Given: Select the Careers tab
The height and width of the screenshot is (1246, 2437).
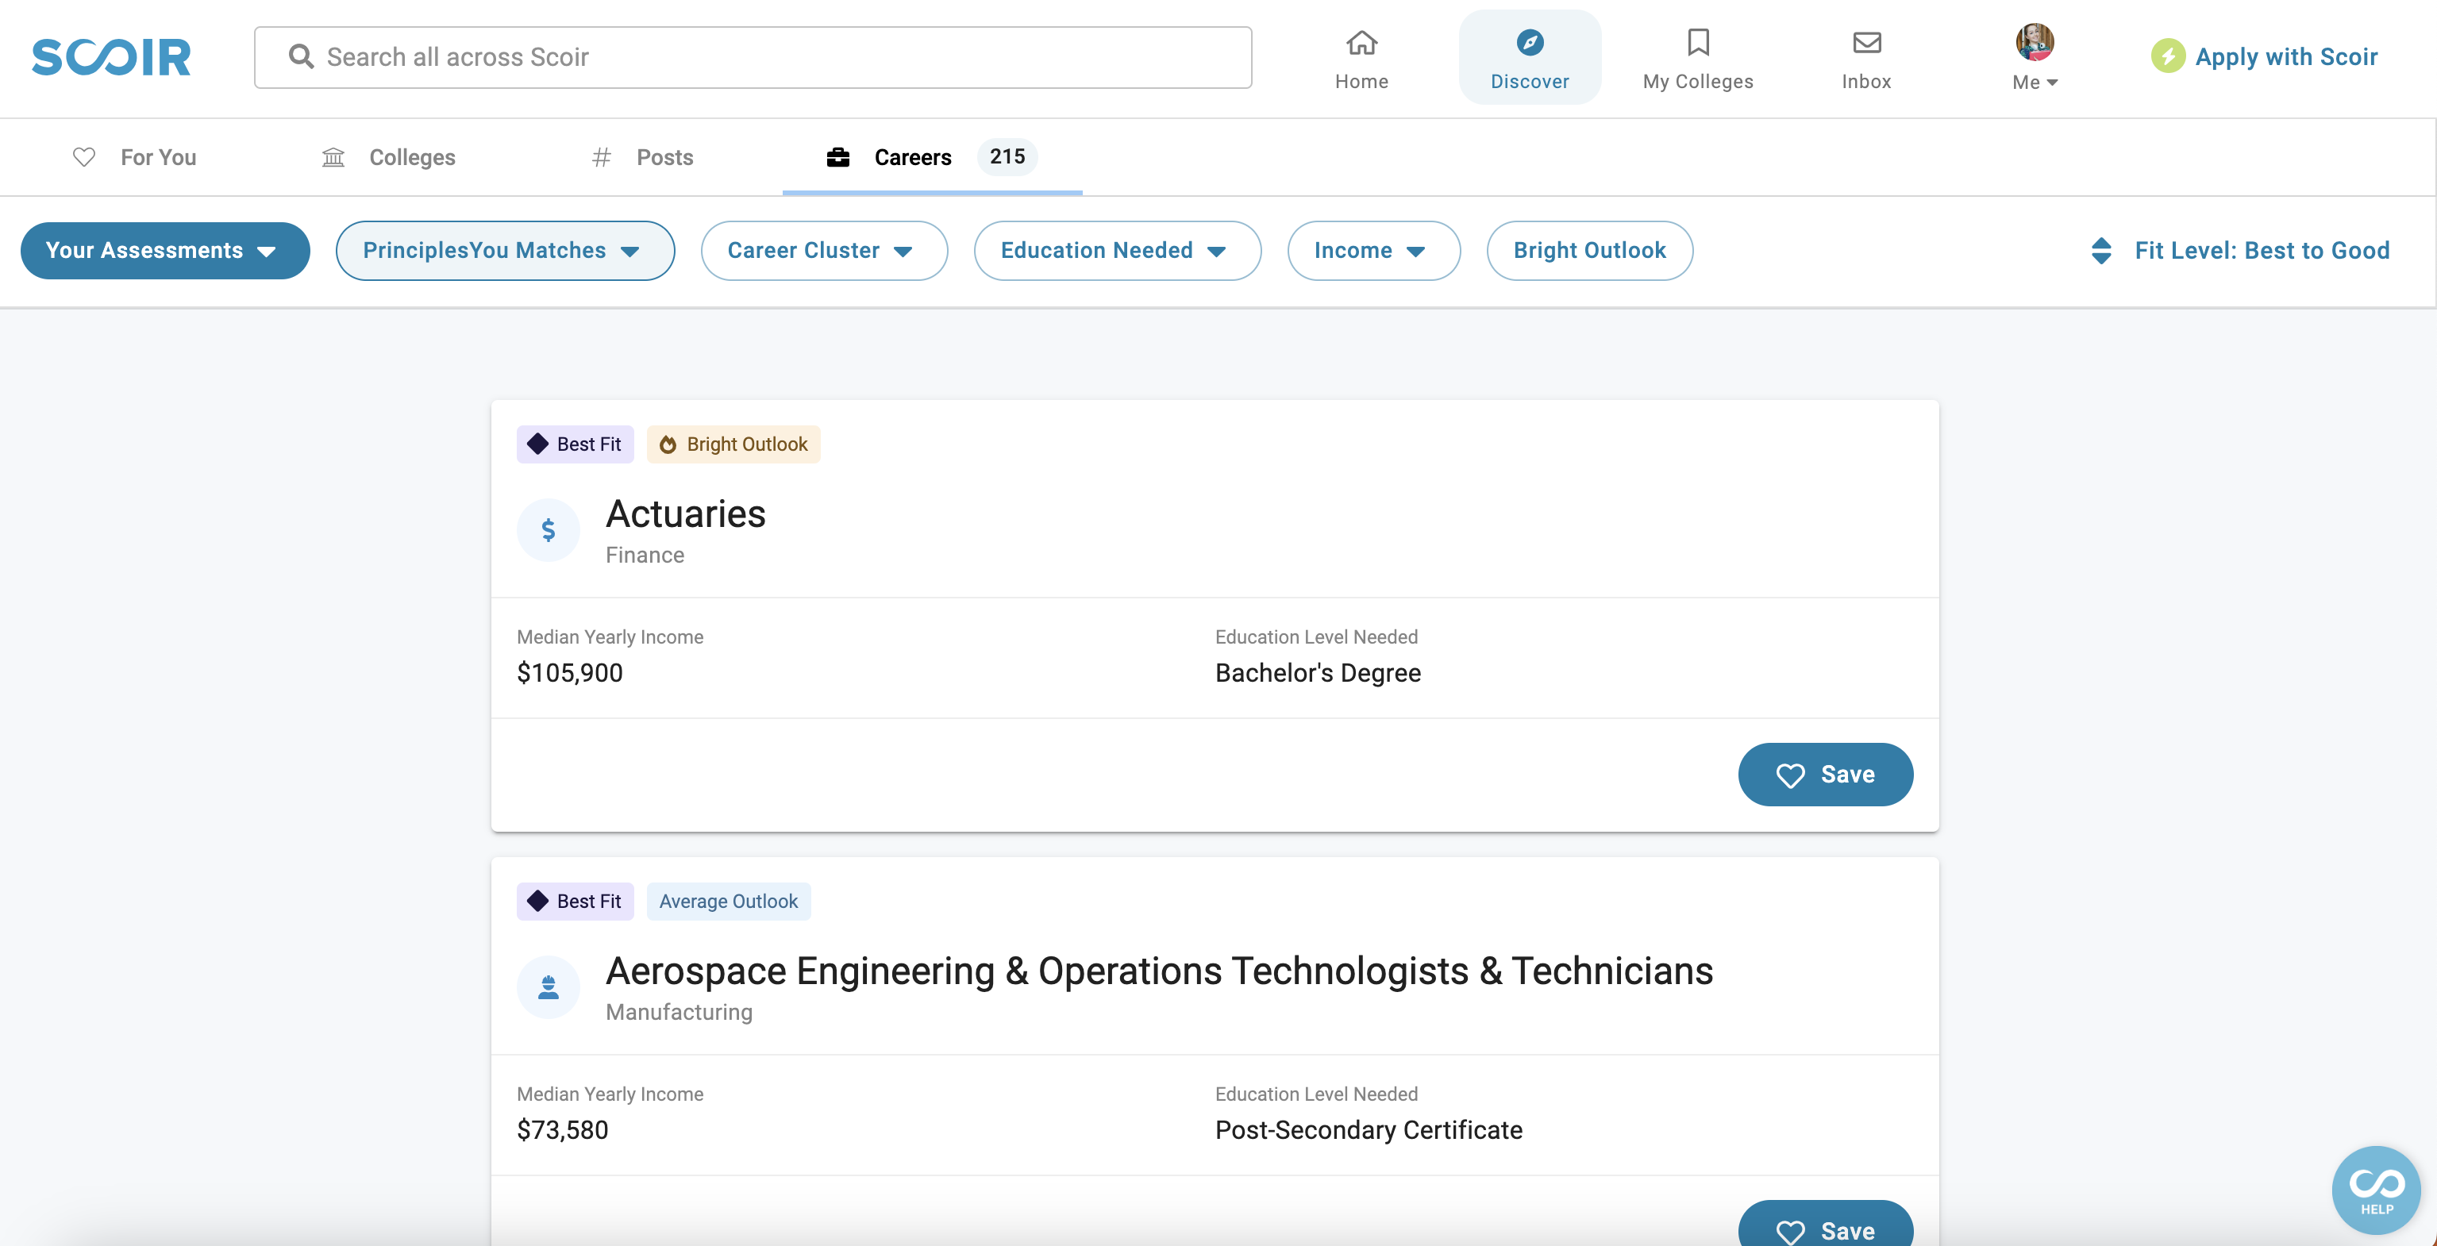Looking at the screenshot, I should point(914,156).
